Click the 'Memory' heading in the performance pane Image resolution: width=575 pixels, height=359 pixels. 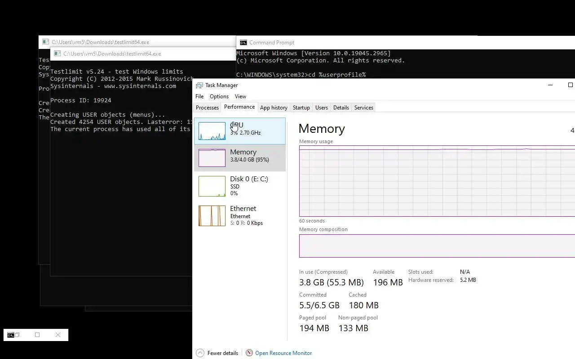point(322,129)
